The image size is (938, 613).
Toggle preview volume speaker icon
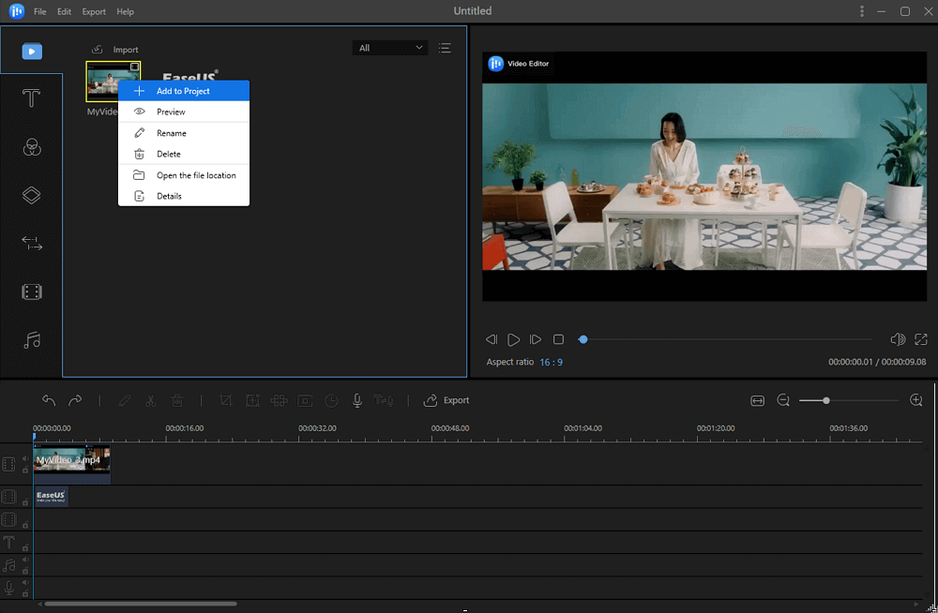pos(897,339)
